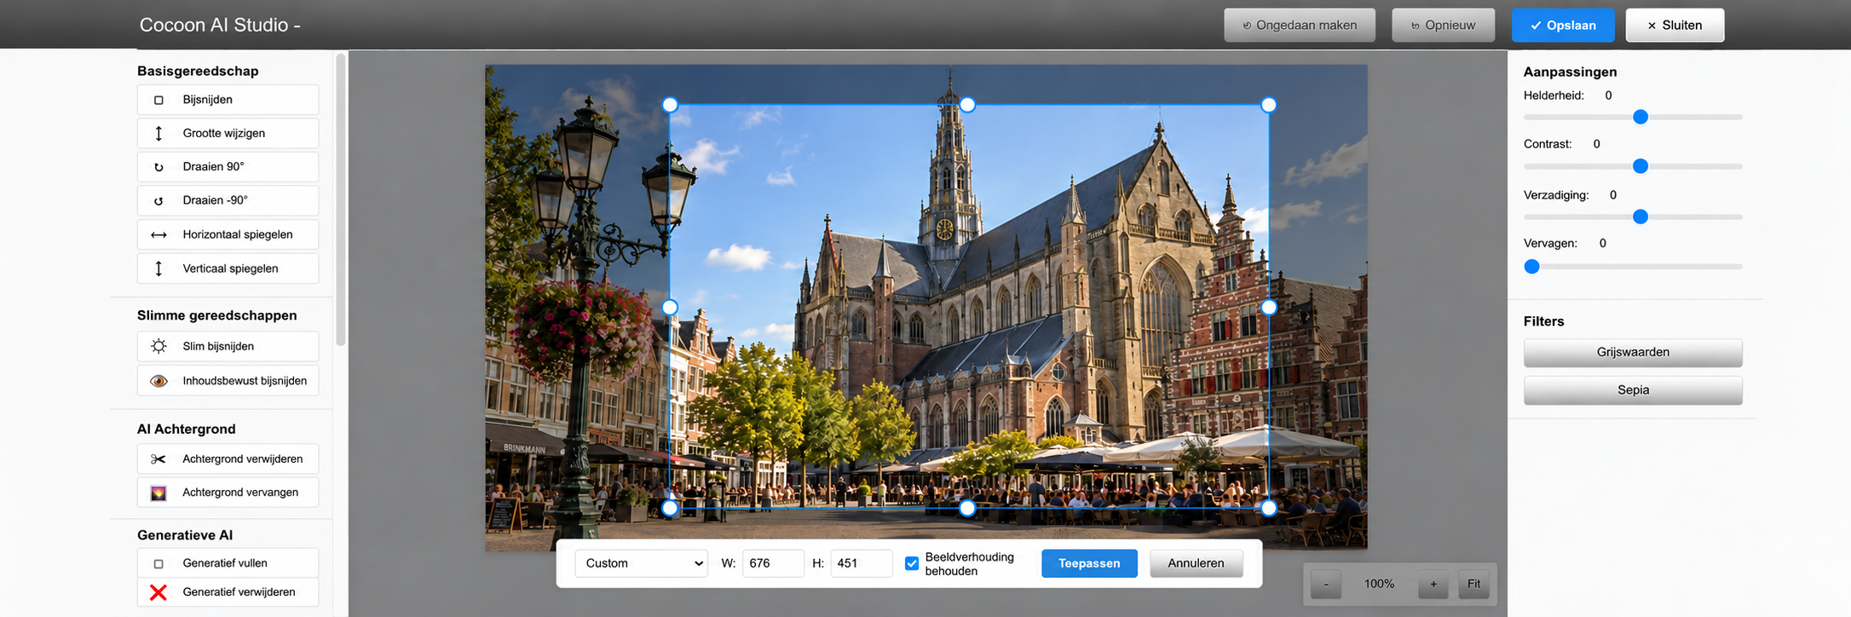1851x617 pixels.
Task: Flip image with Horizontaal spiegelen
Action: [228, 234]
